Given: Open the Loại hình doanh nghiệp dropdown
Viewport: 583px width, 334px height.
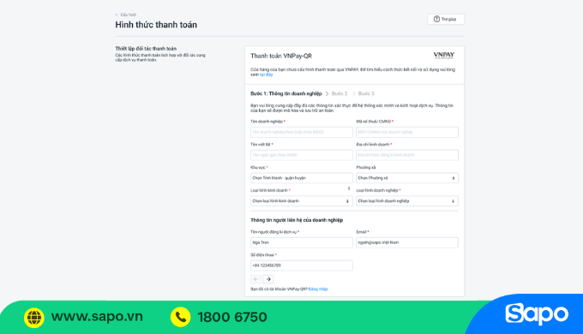Looking at the screenshot, I should pyautogui.click(x=407, y=201).
